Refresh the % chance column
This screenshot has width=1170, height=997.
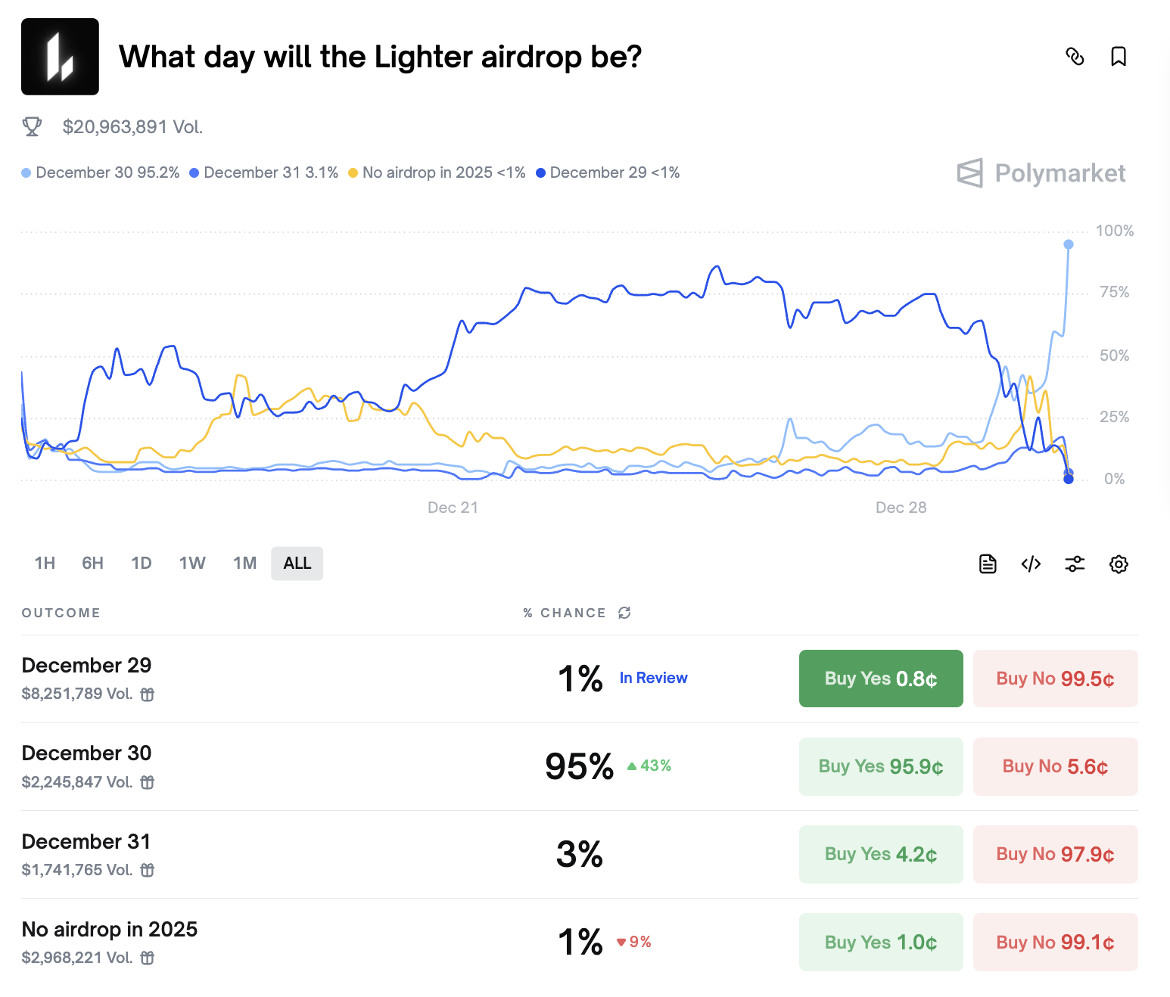pyautogui.click(x=624, y=613)
